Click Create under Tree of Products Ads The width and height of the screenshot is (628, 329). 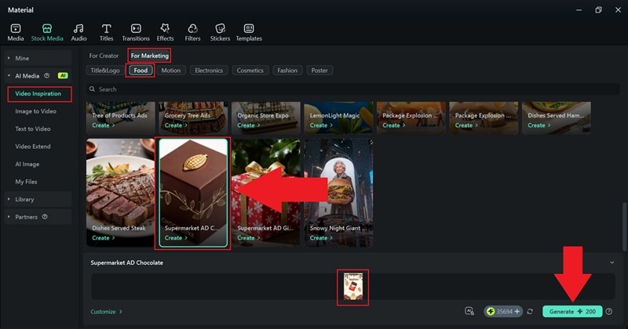[x=104, y=125]
